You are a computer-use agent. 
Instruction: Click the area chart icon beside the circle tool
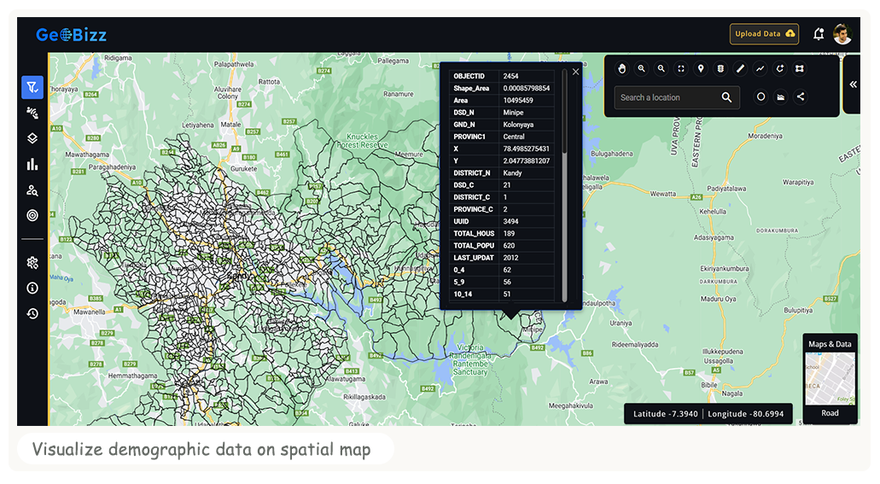[781, 96]
